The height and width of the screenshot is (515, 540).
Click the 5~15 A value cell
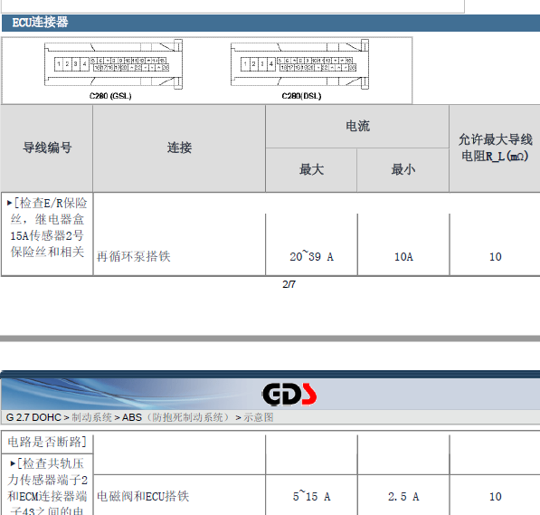coord(311,496)
